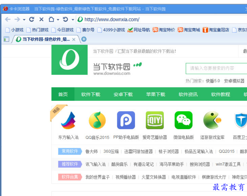Click hot search term 快播5.0
Viewport: 247px width, 196px height.
(213, 81)
